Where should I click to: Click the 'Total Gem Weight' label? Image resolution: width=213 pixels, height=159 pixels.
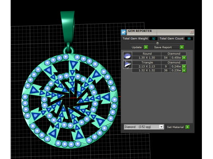(135, 38)
